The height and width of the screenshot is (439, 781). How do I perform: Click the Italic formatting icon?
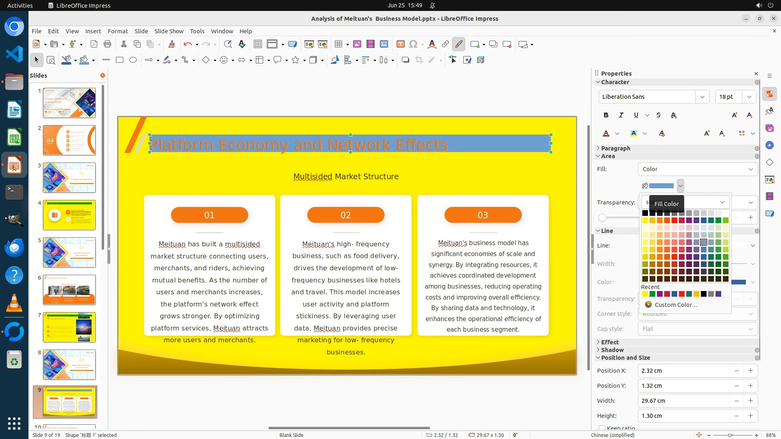click(621, 115)
